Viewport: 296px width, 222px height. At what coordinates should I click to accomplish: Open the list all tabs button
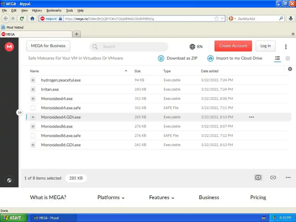[x=293, y=34]
